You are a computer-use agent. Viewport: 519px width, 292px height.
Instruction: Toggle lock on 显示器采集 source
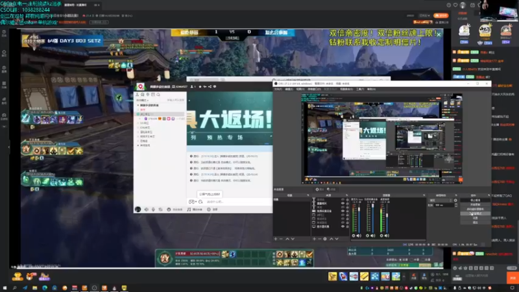[x=347, y=226]
